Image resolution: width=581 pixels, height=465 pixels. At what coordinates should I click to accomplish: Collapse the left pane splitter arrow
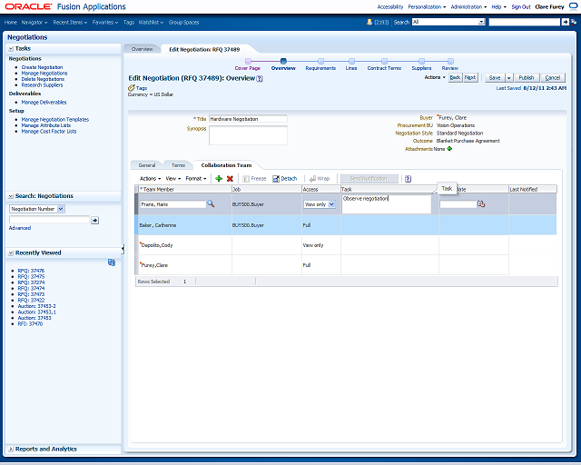click(x=123, y=249)
